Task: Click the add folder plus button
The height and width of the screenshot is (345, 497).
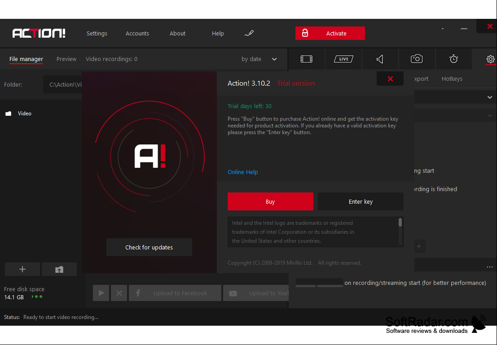Action: pyautogui.click(x=22, y=269)
